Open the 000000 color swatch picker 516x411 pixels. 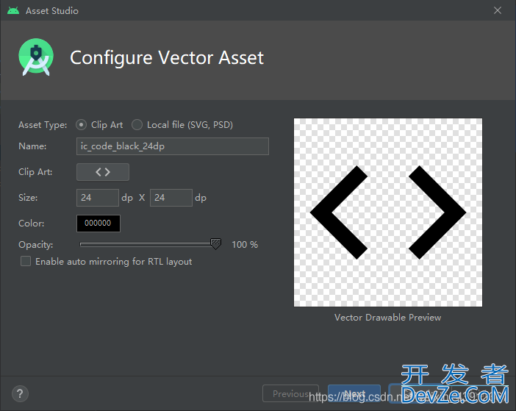click(98, 223)
